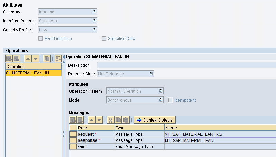
Task: Move operation down with arrow icon
Action: coord(36,58)
